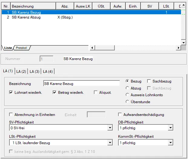Screen dimensions: 188x159
Task: Click the list's scroll down arrow
Action: pyautogui.click(x=183, y=42)
